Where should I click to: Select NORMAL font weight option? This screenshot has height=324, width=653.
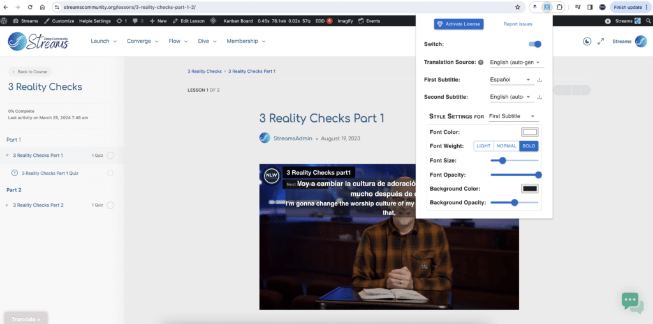pos(506,146)
